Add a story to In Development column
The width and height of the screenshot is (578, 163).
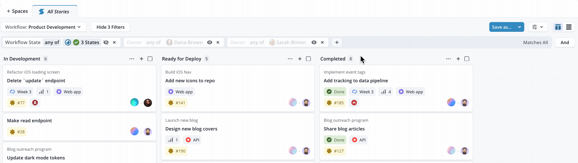pyautogui.click(x=141, y=59)
